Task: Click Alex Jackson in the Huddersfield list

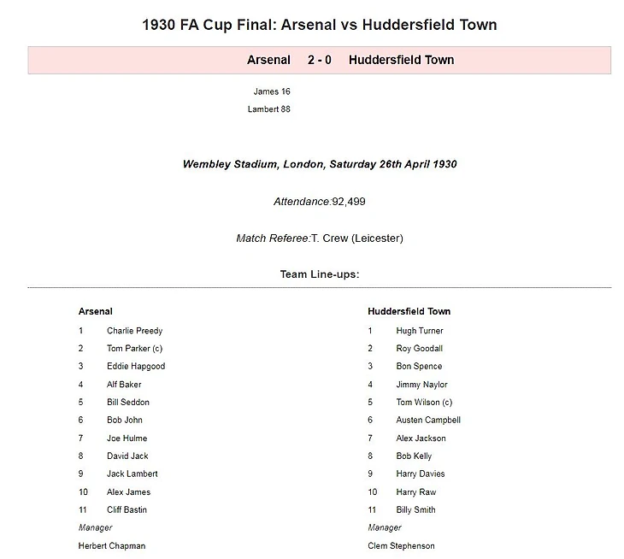Action: [x=421, y=438]
